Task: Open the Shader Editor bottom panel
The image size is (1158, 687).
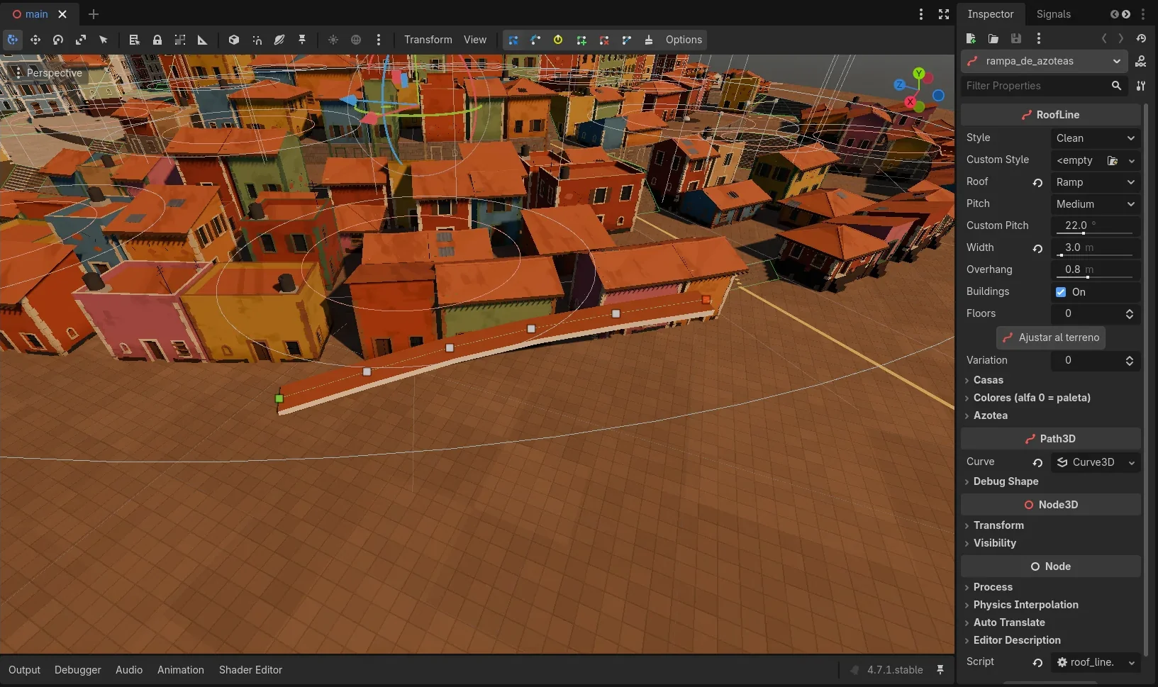Action: pyautogui.click(x=250, y=670)
